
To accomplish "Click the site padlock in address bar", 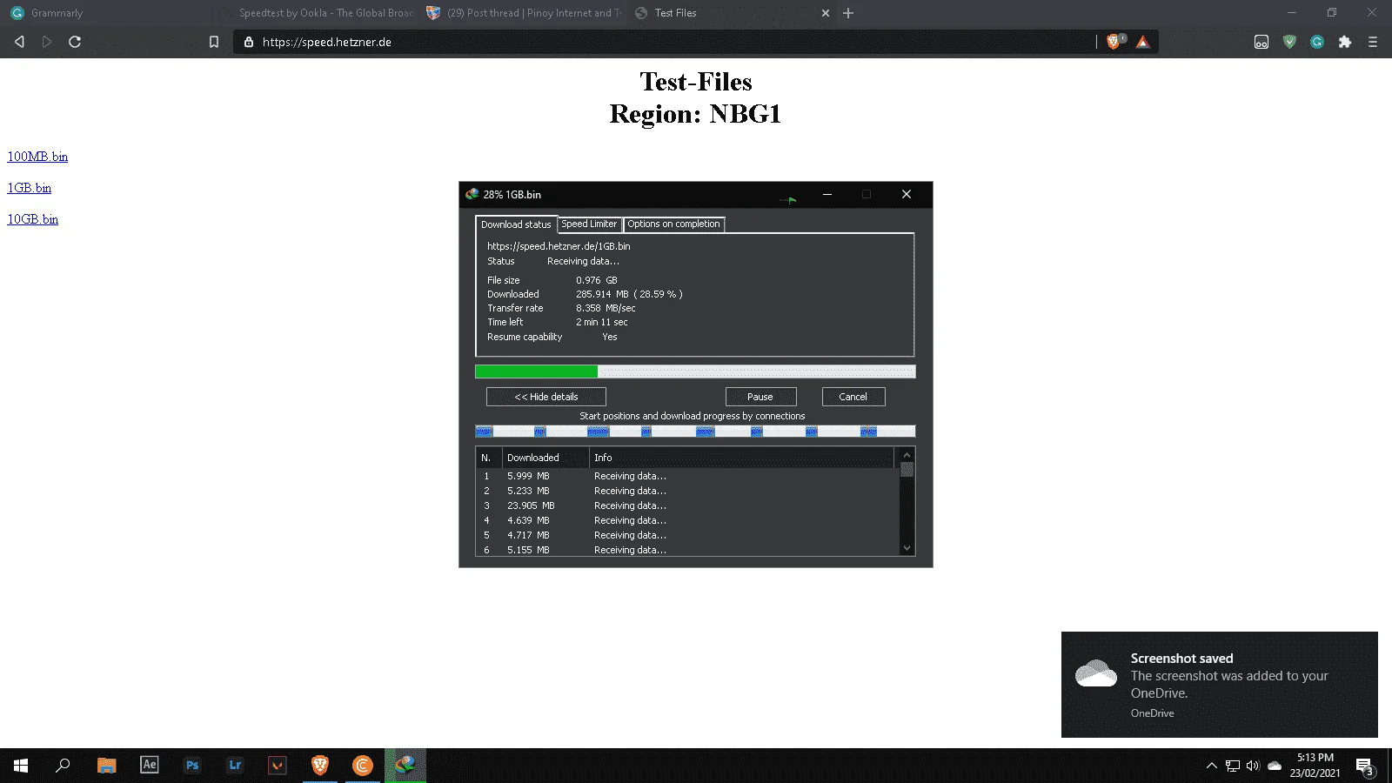I will tap(249, 42).
